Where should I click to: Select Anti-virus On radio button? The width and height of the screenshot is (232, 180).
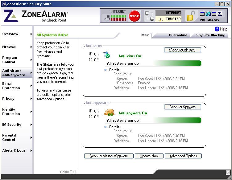(91, 54)
